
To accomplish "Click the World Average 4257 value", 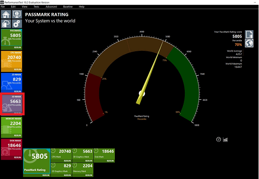I will (239, 54).
